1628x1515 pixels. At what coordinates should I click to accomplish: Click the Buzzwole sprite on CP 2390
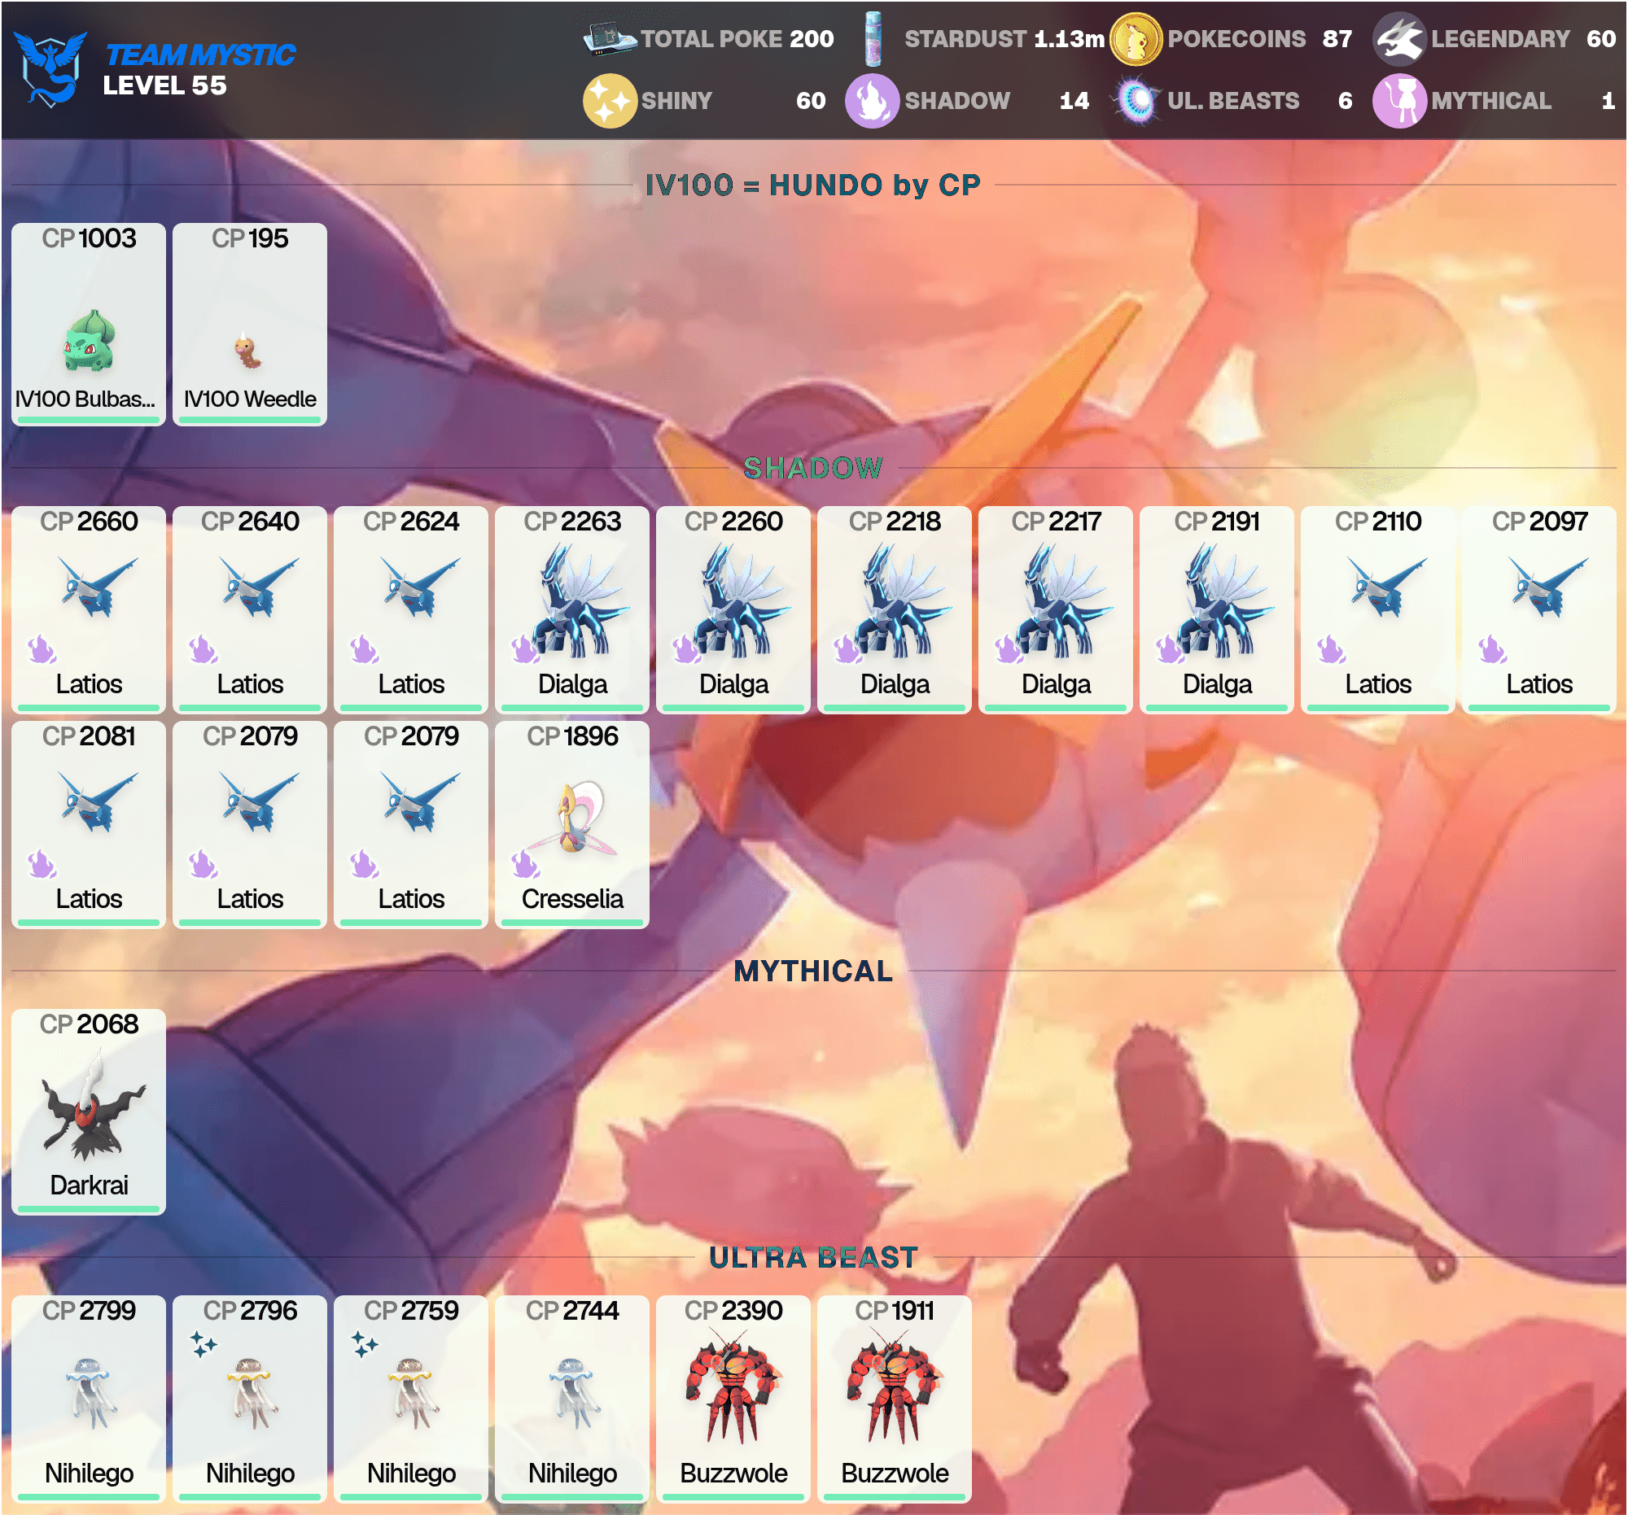coord(733,1385)
